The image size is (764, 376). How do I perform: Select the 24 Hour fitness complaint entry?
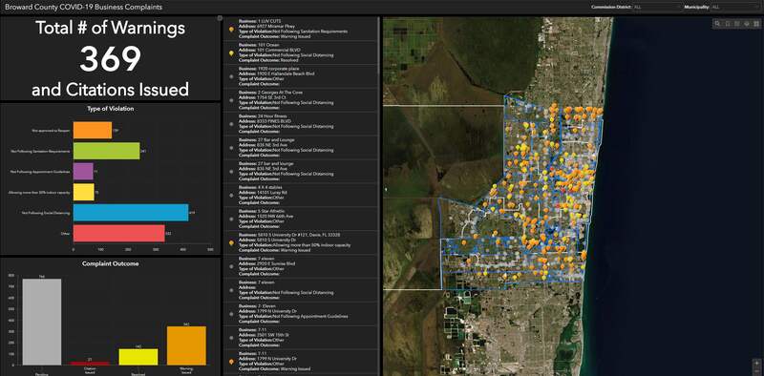tap(301, 124)
